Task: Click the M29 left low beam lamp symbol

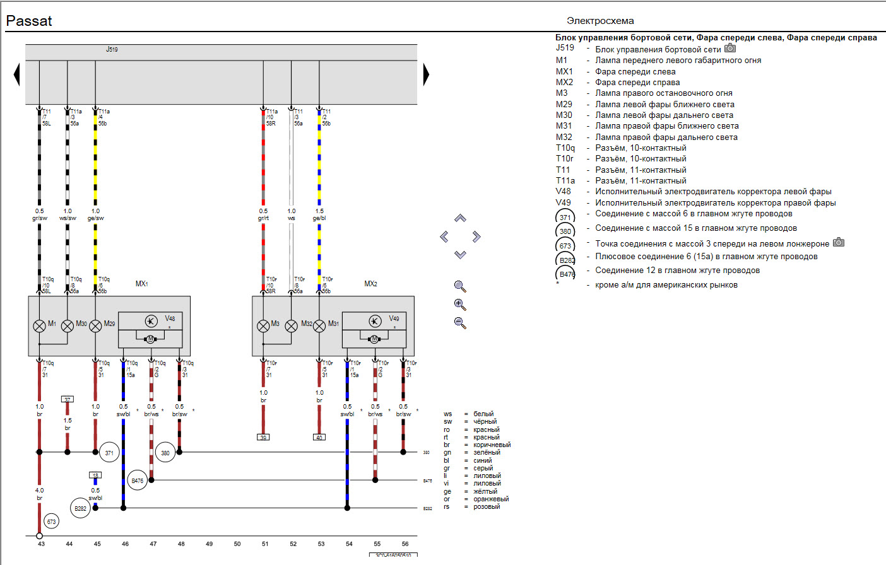Action: tap(95, 326)
